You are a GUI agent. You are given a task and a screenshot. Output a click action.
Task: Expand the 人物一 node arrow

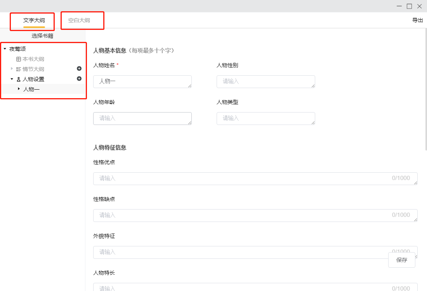point(19,89)
